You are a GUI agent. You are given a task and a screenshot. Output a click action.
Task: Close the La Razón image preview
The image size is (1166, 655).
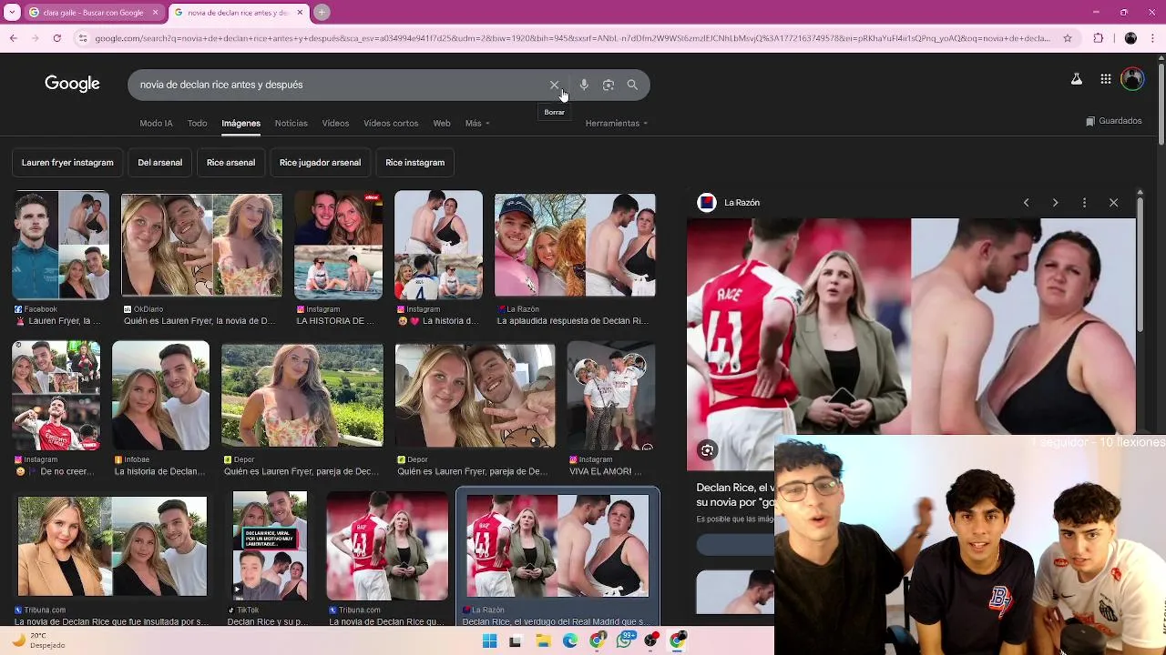point(1113,203)
